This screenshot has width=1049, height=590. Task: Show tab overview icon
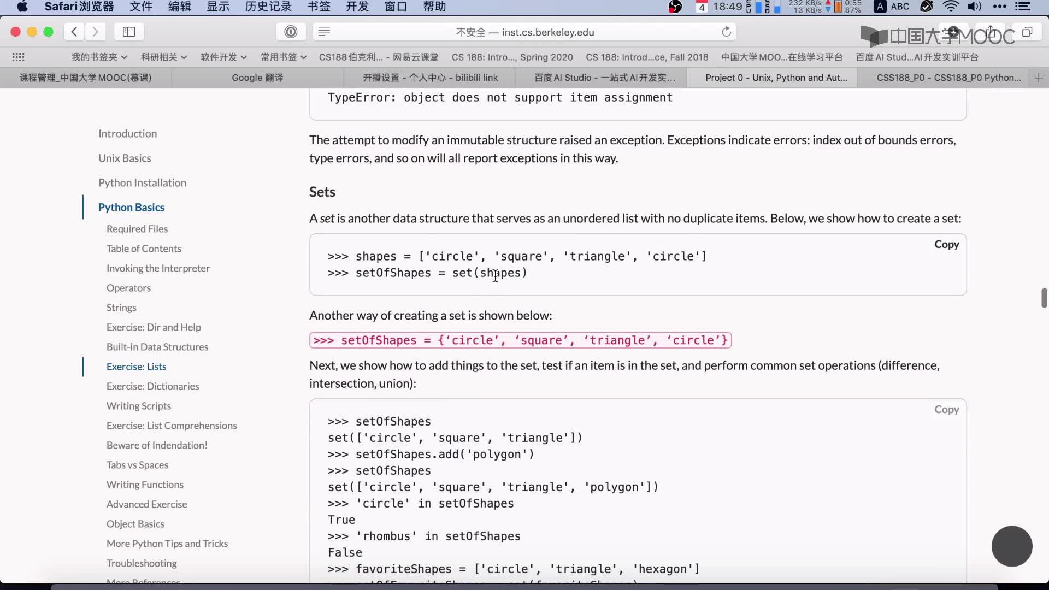[1027, 32]
